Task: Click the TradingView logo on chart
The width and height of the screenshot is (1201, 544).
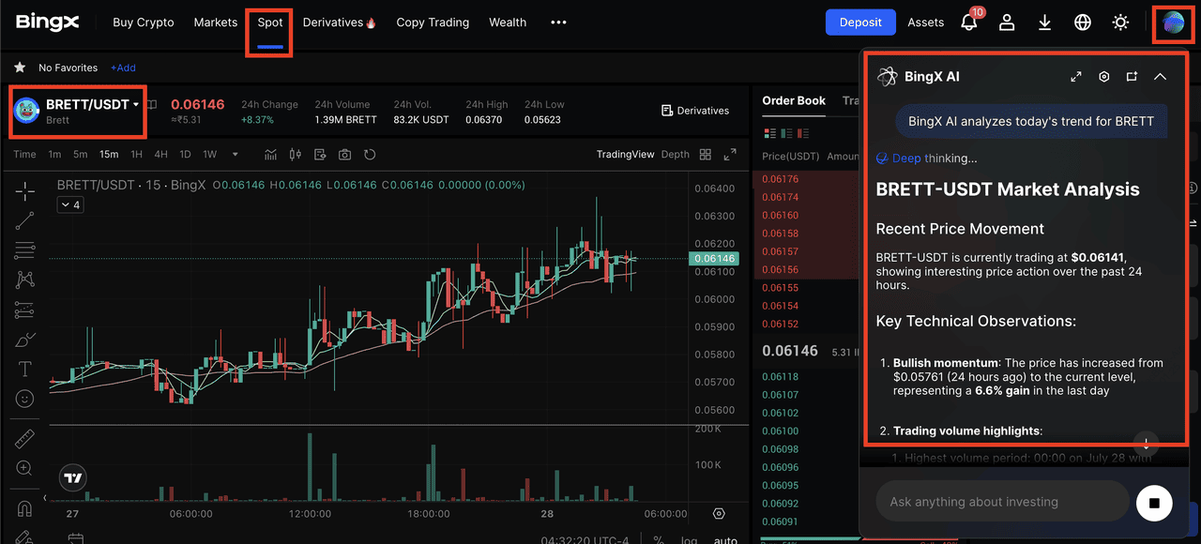Action: click(x=73, y=477)
